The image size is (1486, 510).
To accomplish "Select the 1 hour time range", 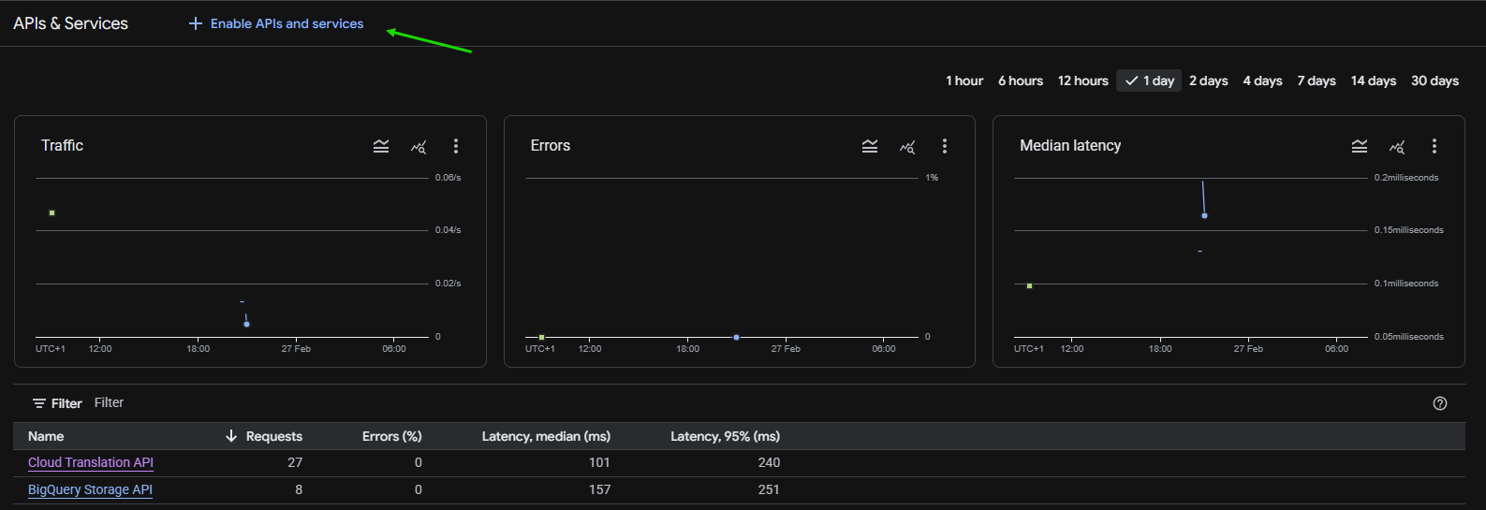I will [964, 81].
